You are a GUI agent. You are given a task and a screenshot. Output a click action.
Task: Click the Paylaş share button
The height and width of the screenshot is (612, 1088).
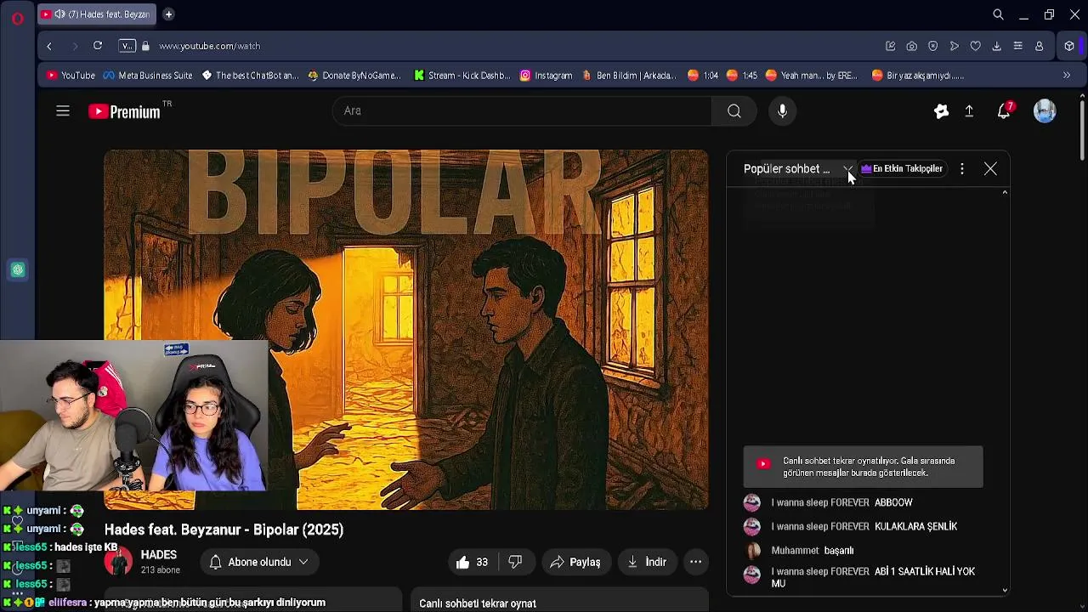(x=575, y=562)
